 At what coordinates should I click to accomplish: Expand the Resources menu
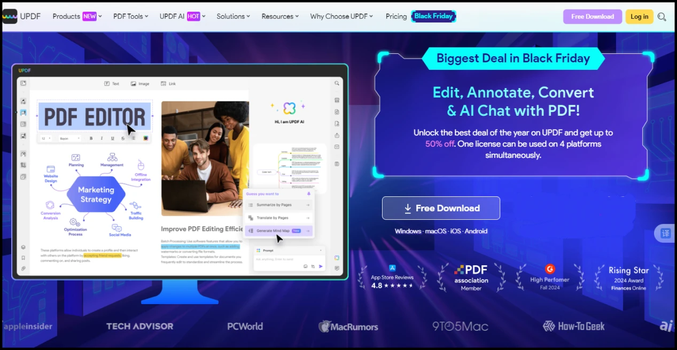tap(280, 16)
